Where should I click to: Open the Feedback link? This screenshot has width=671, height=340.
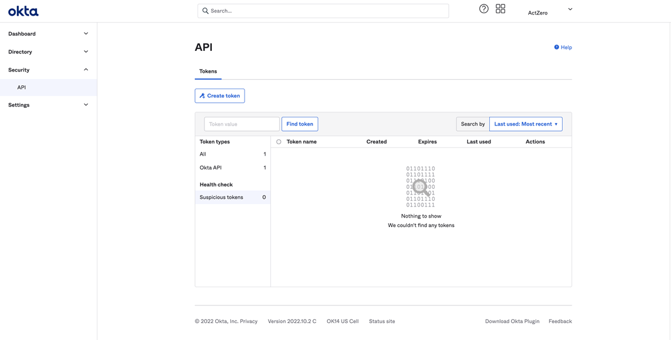(560, 321)
